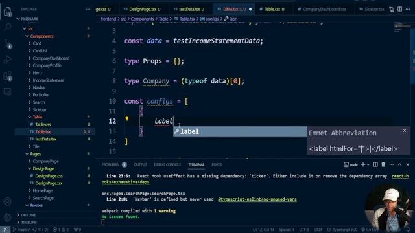Screen dimensions: 415x233
Task: Open the Search view in activity bar
Action: pos(7,27)
